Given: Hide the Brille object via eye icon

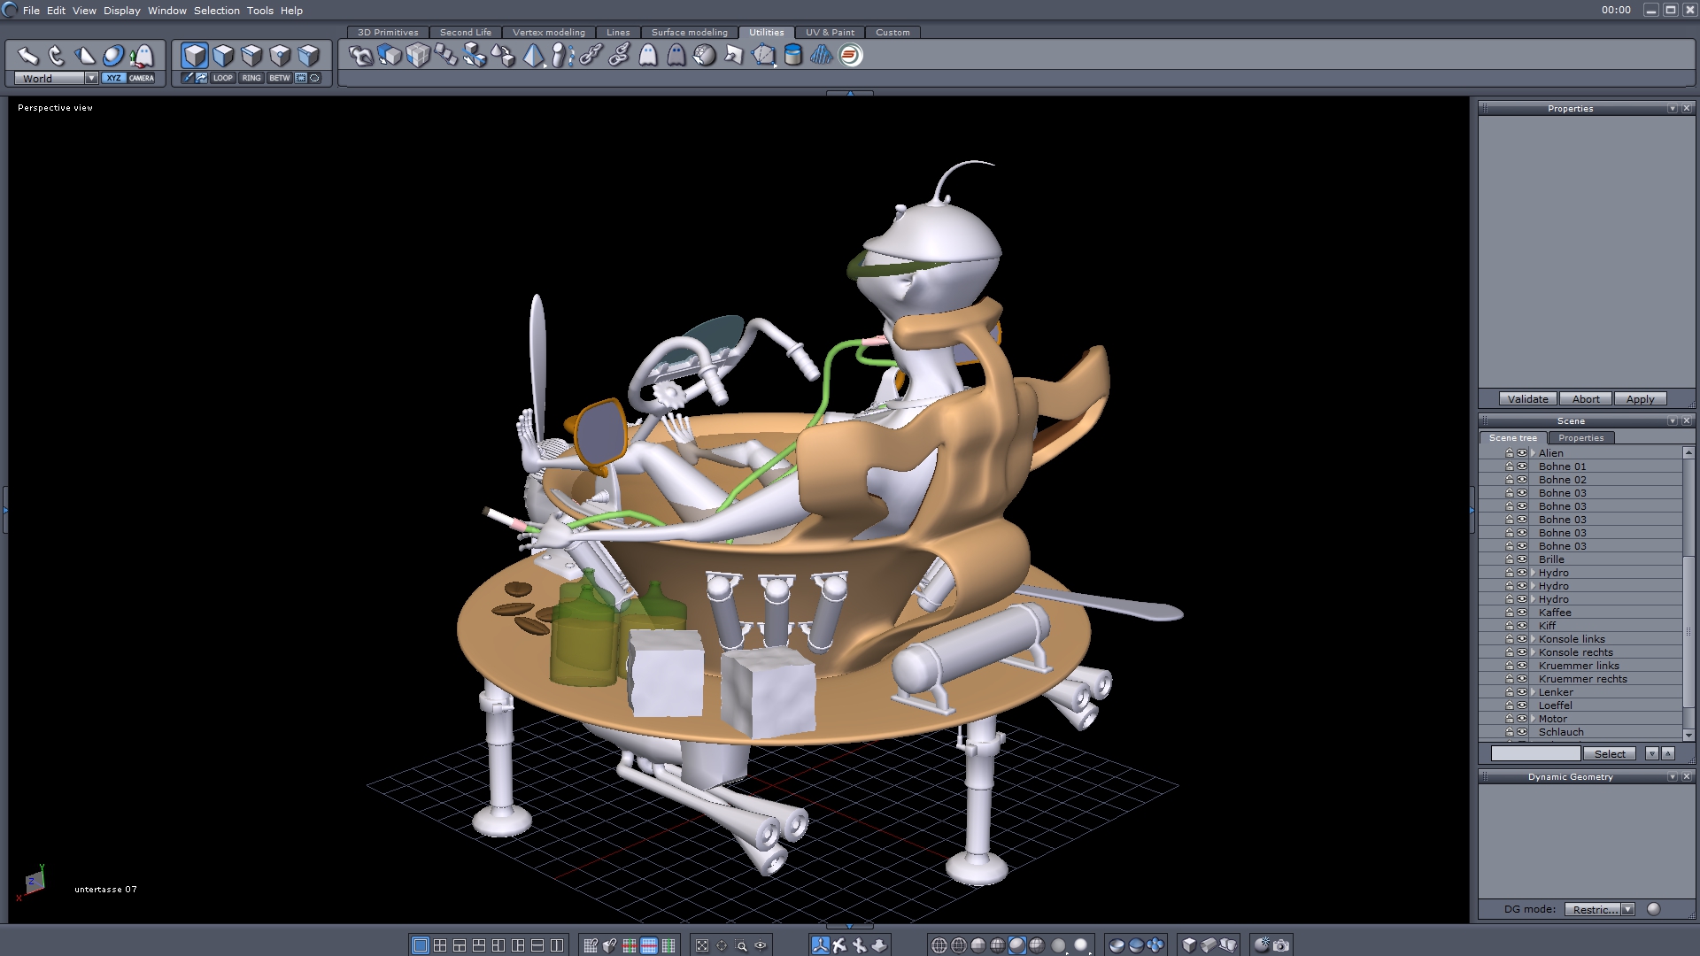Looking at the screenshot, I should pos(1522,559).
